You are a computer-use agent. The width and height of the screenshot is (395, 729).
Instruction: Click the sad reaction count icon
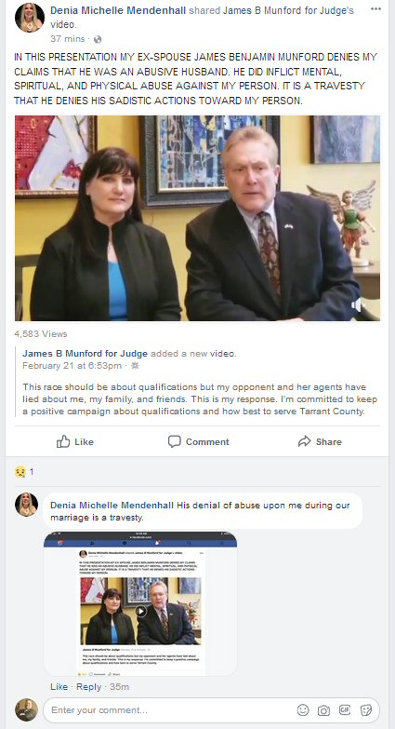tap(20, 472)
